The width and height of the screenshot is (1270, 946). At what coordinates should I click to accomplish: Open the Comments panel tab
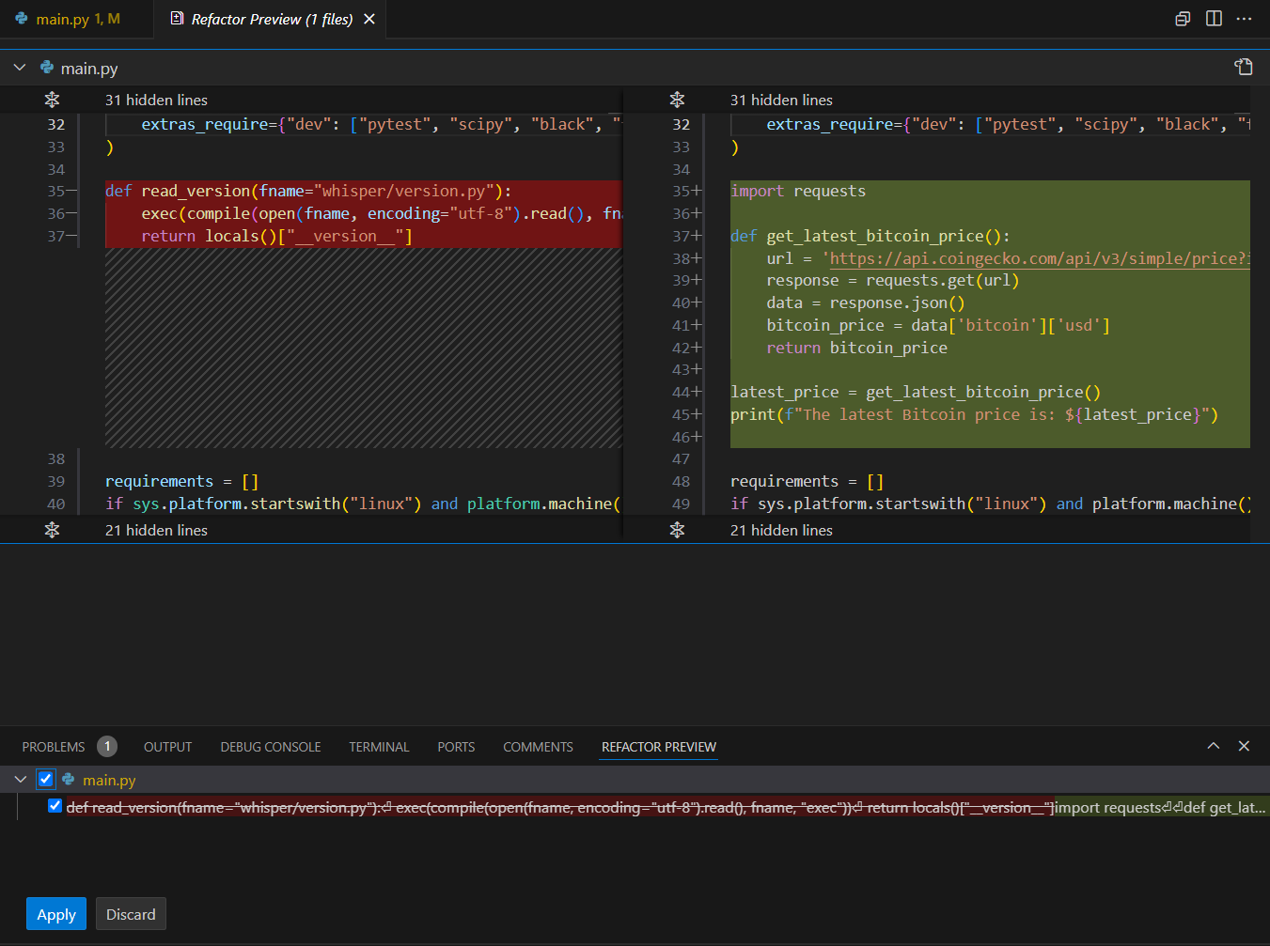tap(538, 747)
